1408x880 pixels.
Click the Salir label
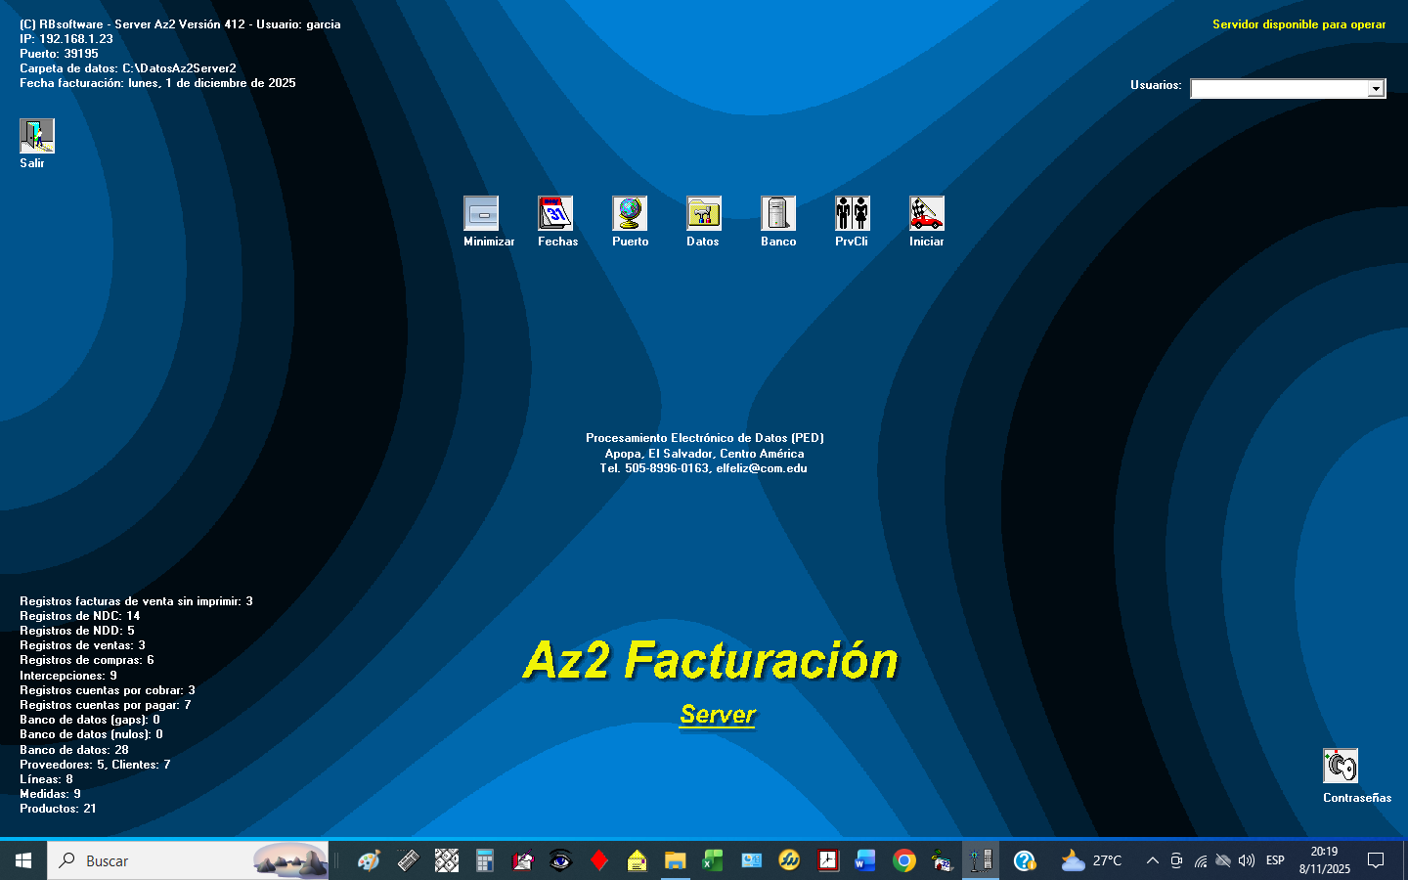[x=32, y=163]
